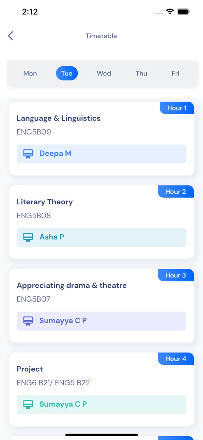Open the Thu timetable tab

(x=141, y=73)
